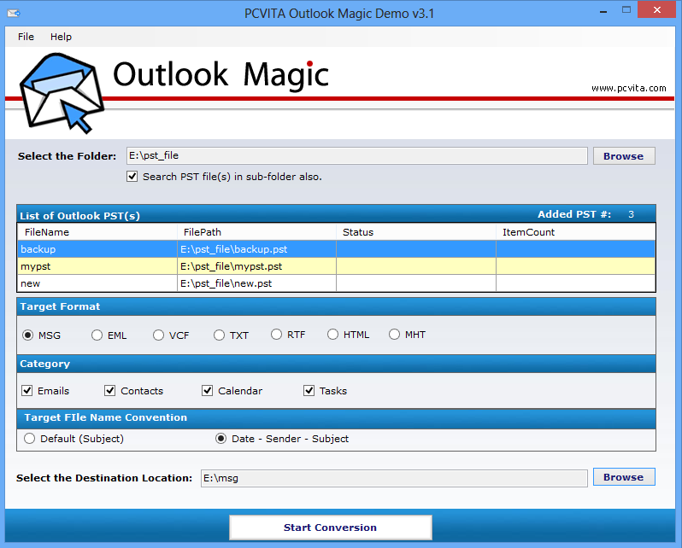The image size is (682, 548).
Task: Select HTML target format
Action: [x=332, y=335]
